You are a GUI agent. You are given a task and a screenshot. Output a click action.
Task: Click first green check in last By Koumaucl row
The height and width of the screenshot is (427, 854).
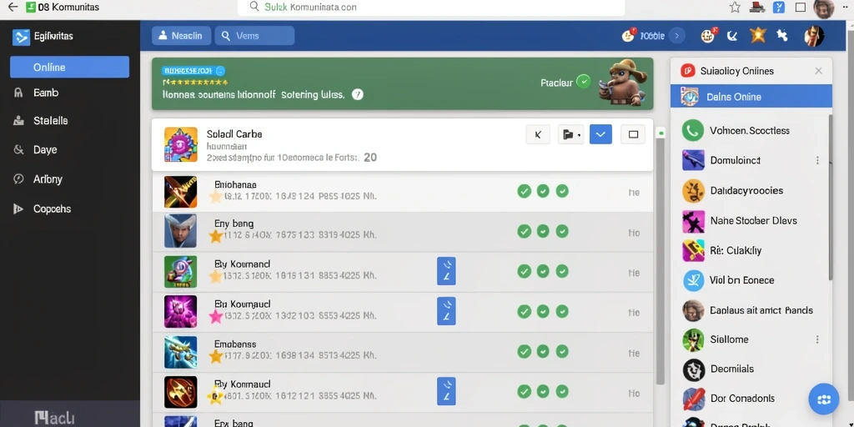pos(524,391)
